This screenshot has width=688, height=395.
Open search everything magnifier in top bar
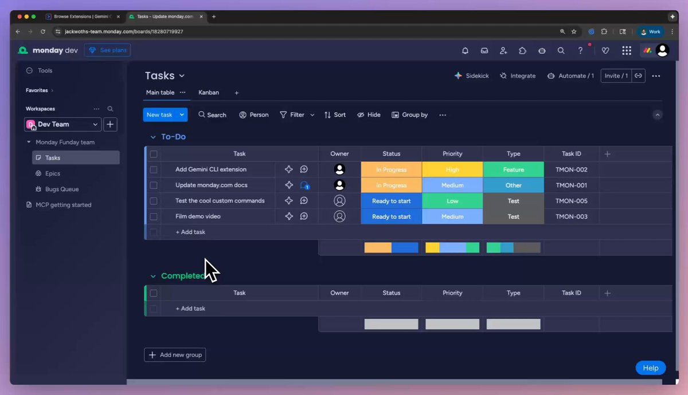coord(561,50)
